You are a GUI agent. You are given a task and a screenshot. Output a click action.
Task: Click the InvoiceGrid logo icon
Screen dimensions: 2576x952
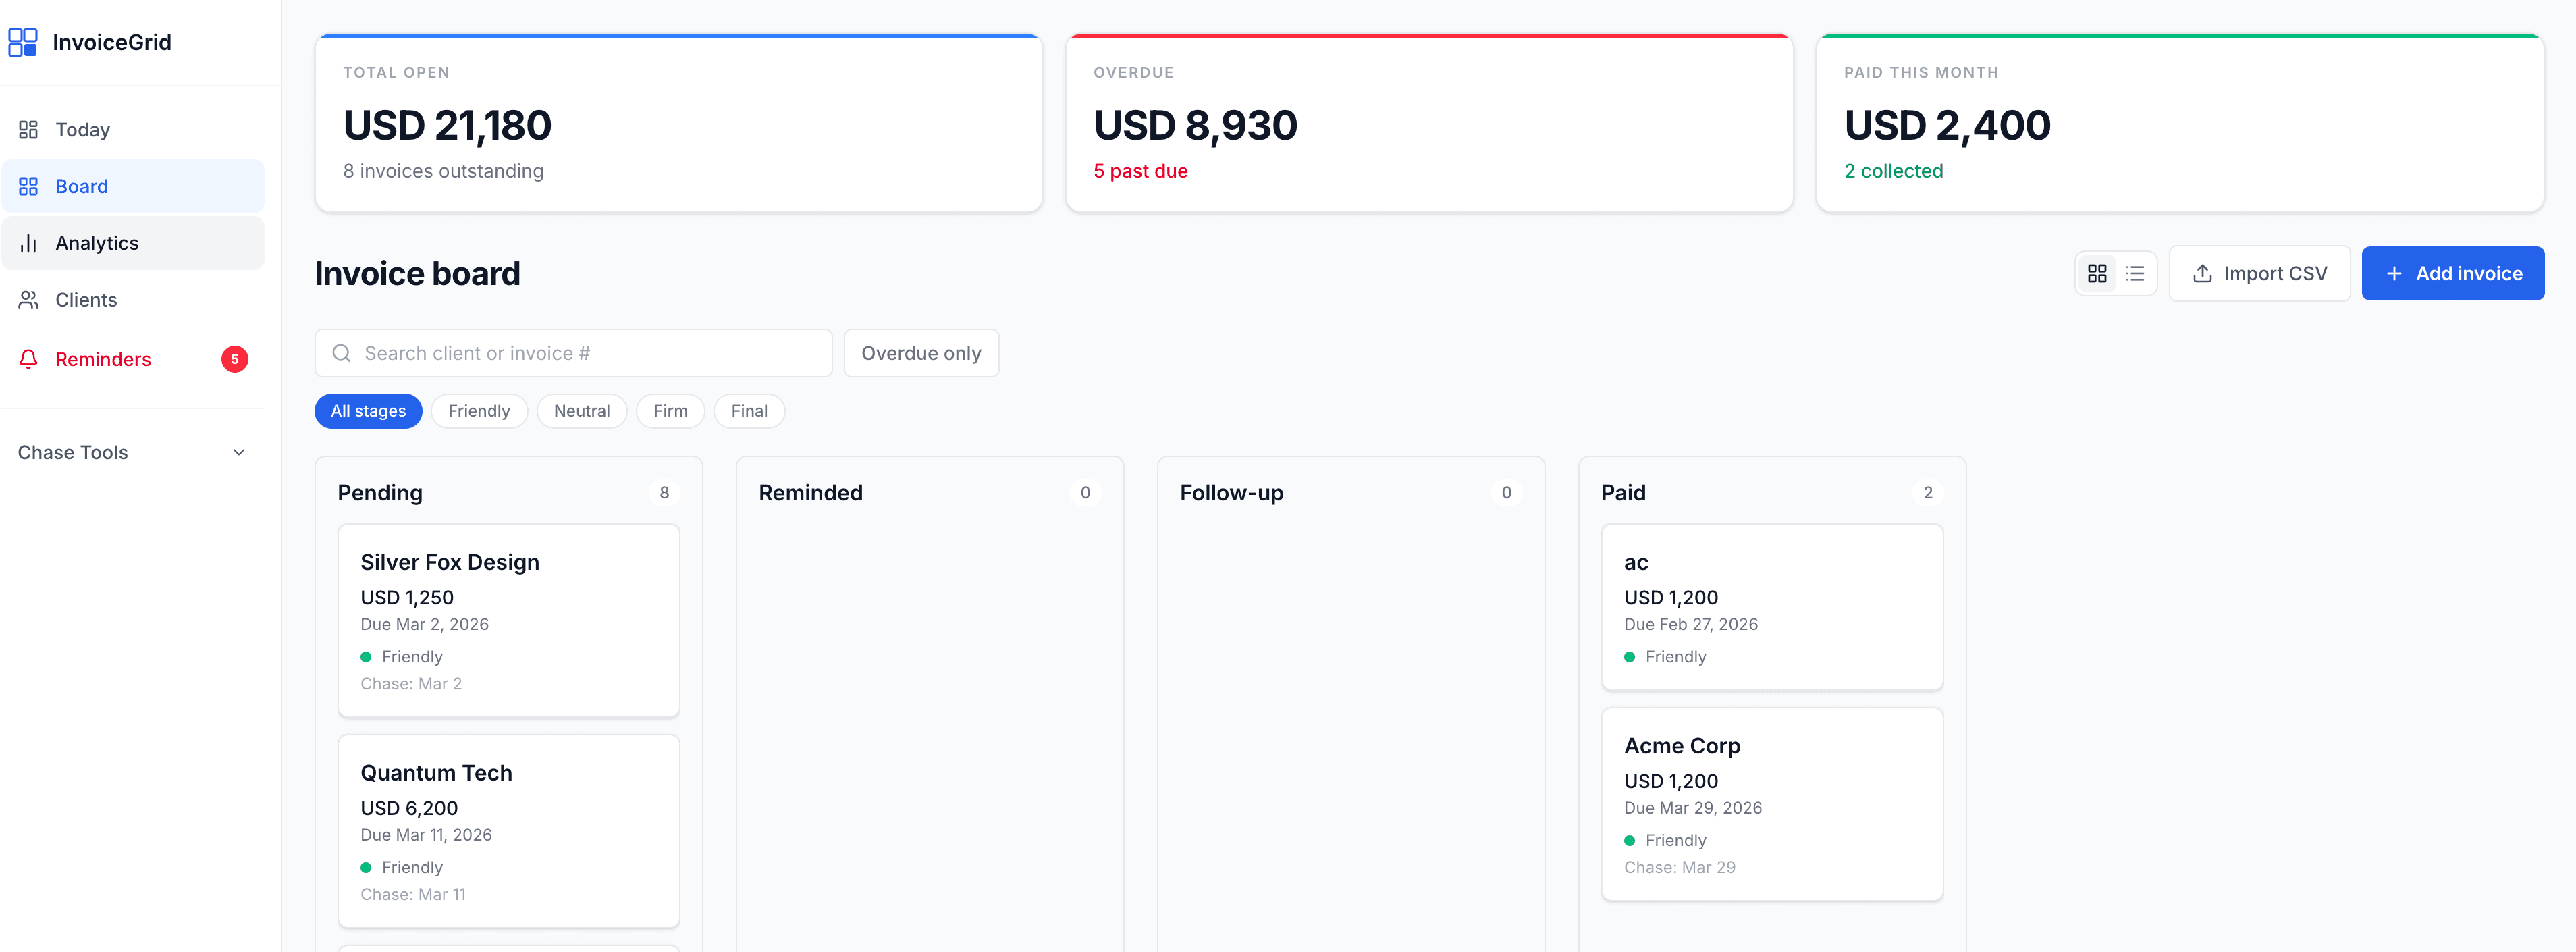click(x=22, y=42)
